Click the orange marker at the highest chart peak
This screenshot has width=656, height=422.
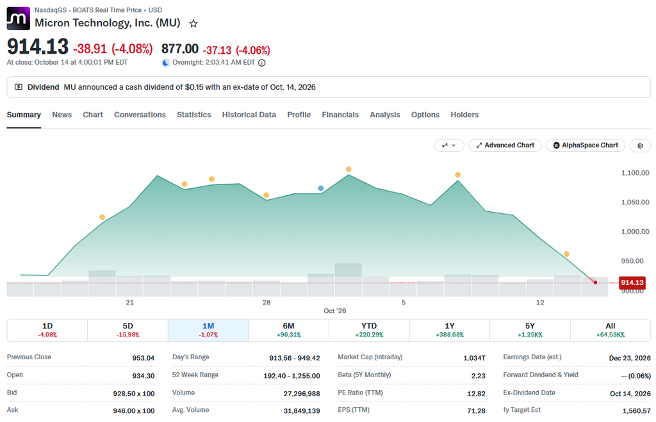(348, 170)
